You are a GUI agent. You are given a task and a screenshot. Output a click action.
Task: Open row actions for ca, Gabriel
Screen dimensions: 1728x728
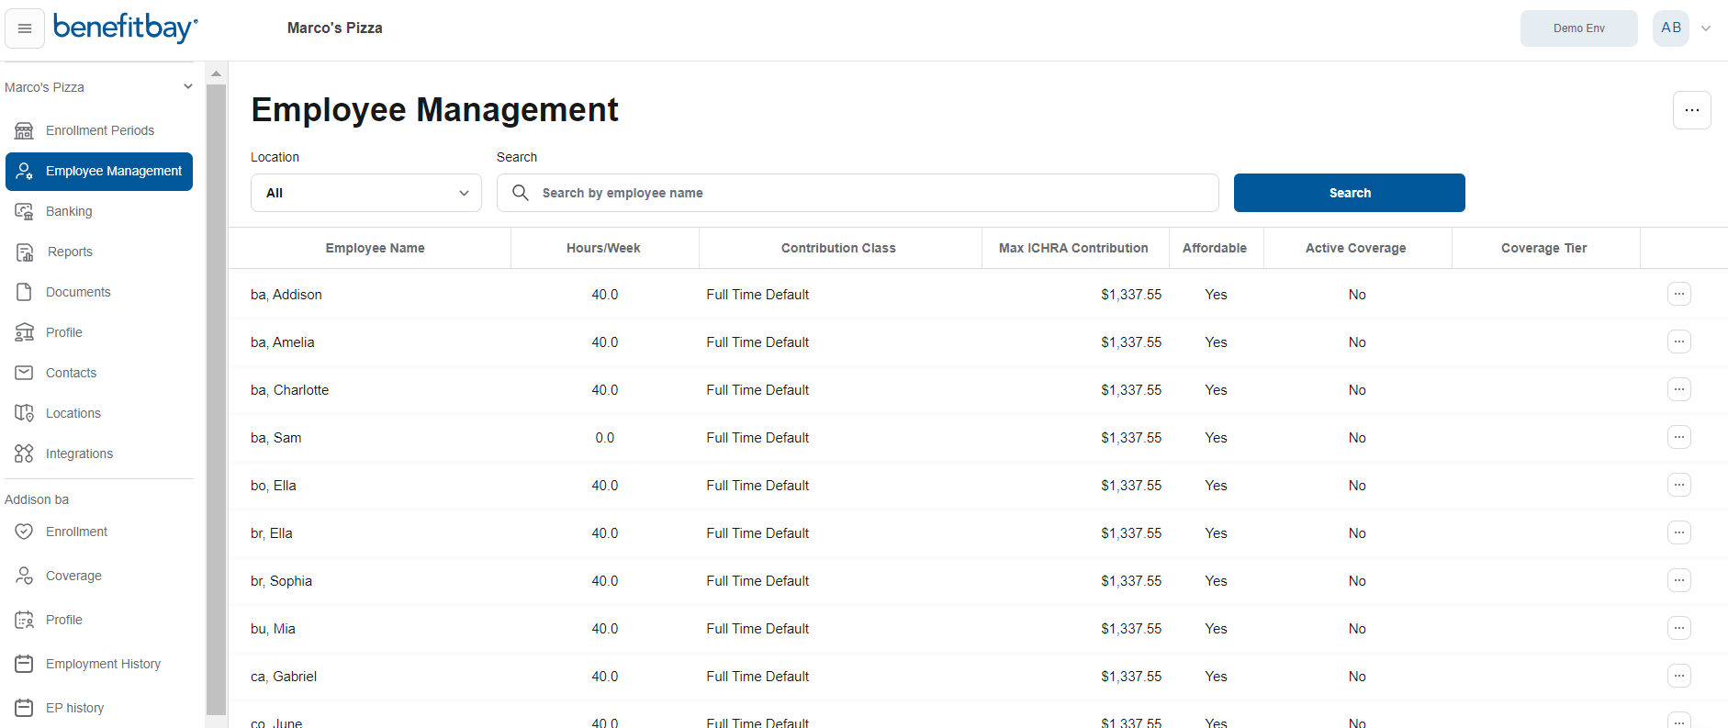[1678, 676]
